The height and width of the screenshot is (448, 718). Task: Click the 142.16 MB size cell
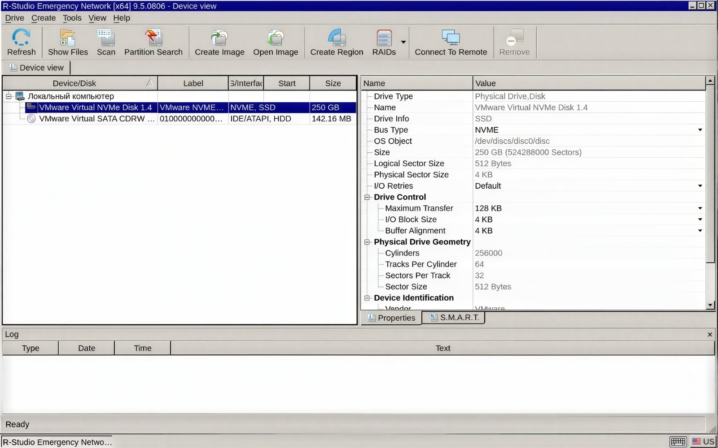[331, 119]
